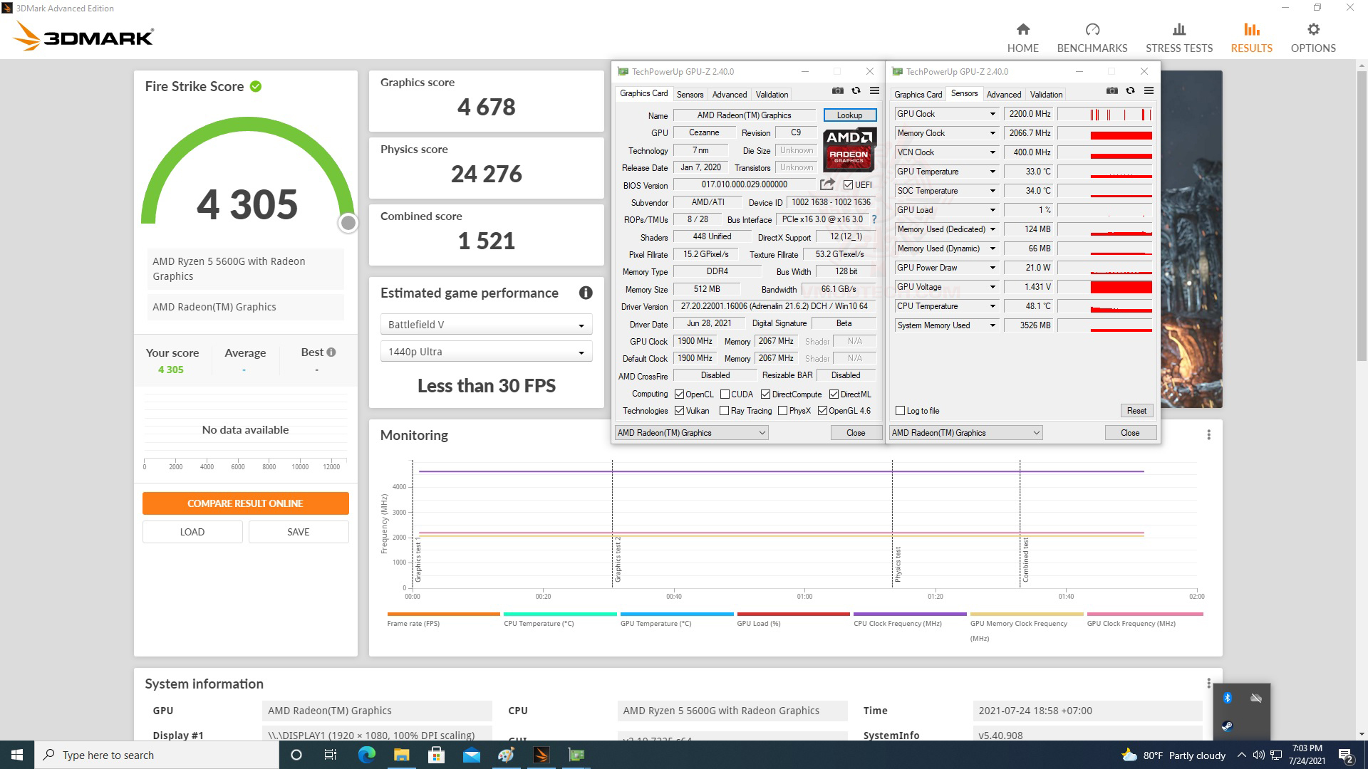
Task: Click the Estimated game performance info icon
Action: click(586, 293)
